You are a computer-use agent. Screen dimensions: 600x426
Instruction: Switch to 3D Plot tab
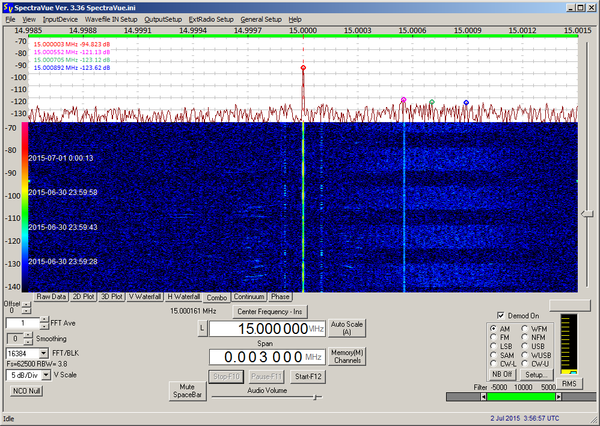click(x=112, y=297)
